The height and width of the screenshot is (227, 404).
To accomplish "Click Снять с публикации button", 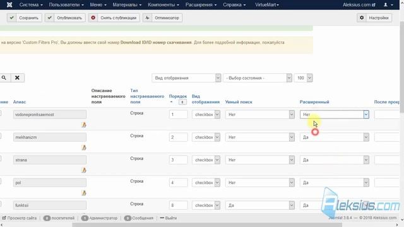I will coord(114,18).
